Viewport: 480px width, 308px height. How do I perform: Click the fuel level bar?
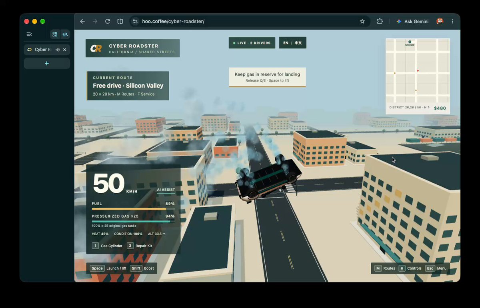tap(133, 209)
